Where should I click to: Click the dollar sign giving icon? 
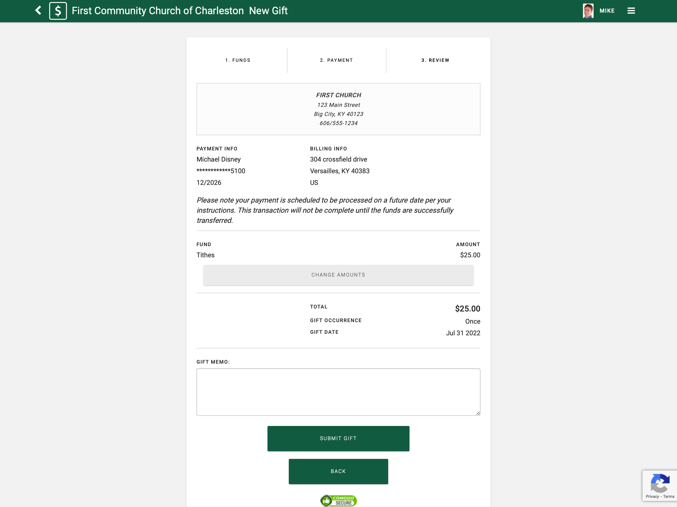58,11
